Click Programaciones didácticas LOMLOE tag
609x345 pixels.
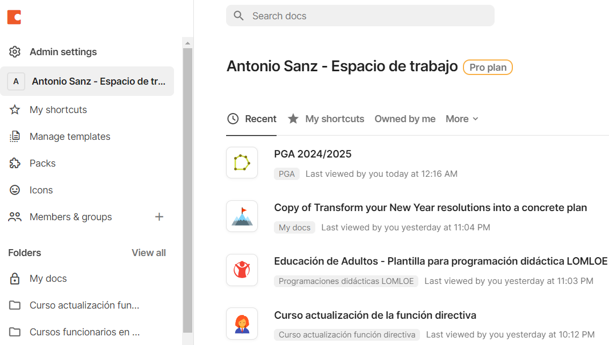pyautogui.click(x=346, y=281)
